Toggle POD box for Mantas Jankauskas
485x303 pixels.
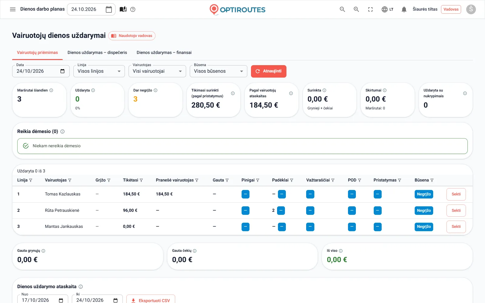[x=352, y=227]
